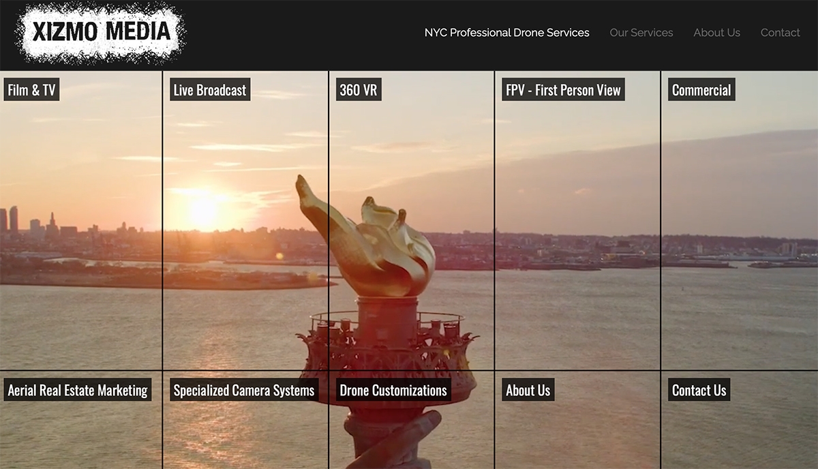Select the Commercial service label
This screenshot has width=818, height=469.
[x=701, y=90]
